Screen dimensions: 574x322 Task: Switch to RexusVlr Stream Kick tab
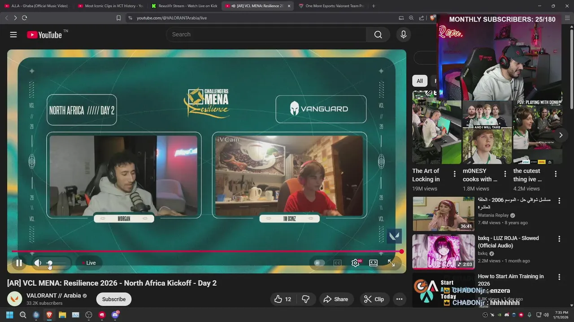pyautogui.click(x=184, y=6)
